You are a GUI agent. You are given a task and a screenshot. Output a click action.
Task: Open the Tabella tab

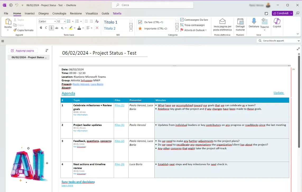(x=117, y=13)
